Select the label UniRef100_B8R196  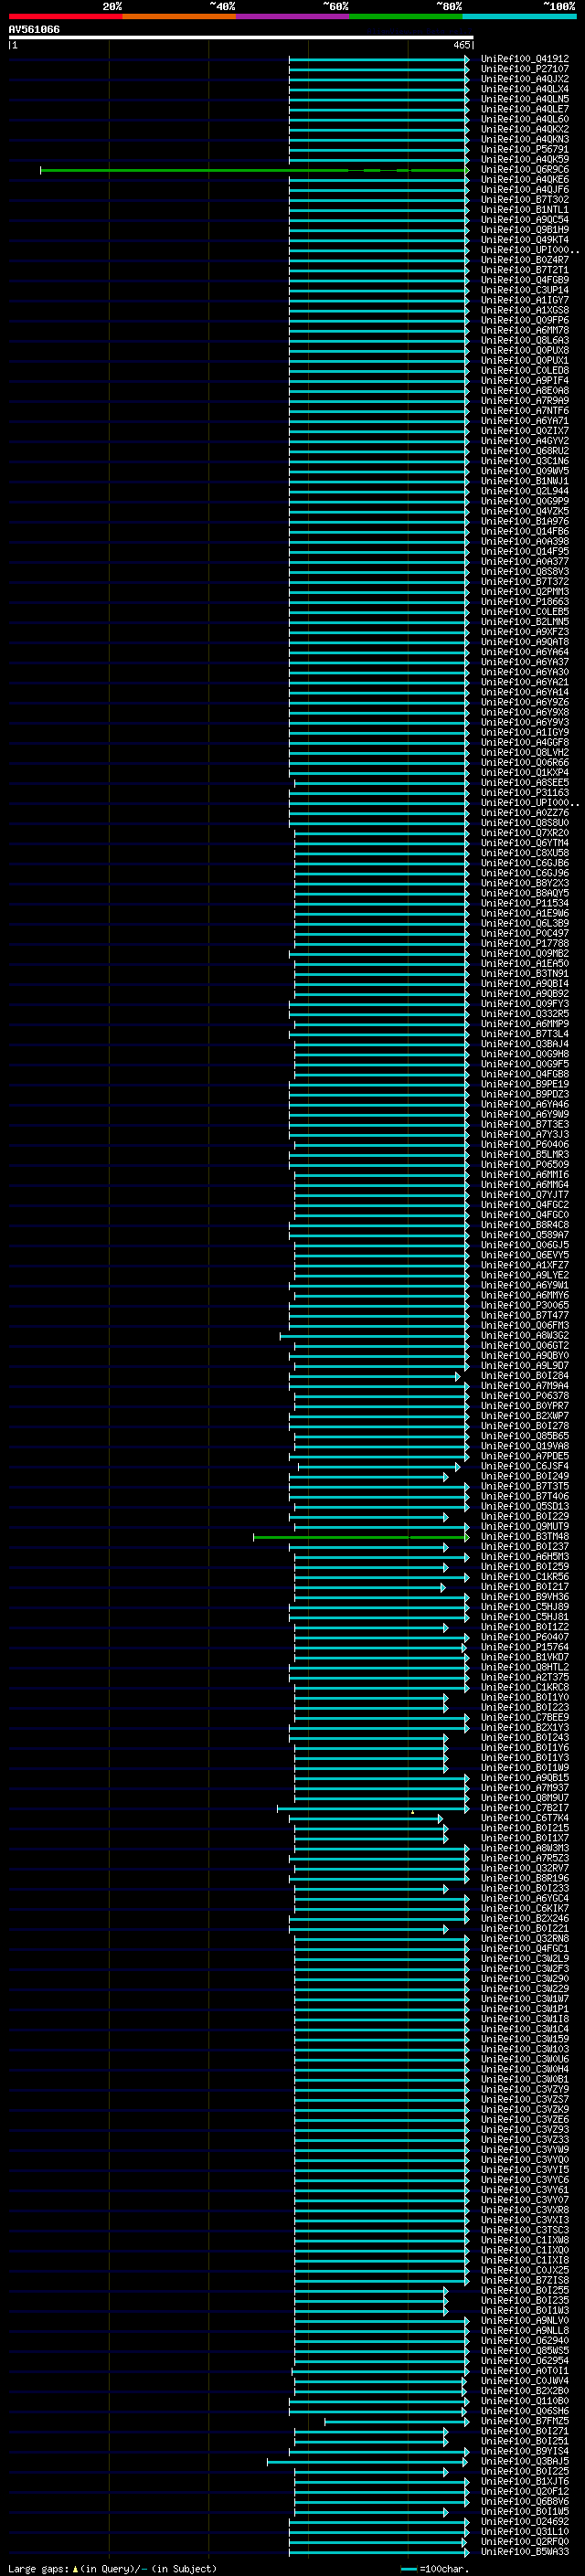524,1879
